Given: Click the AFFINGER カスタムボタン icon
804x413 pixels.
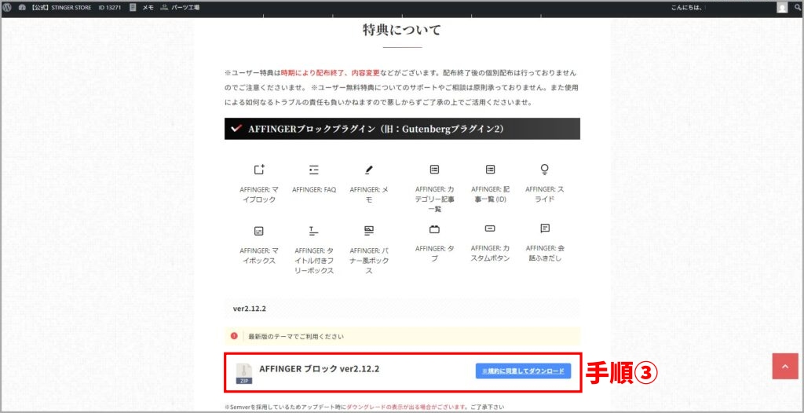Looking at the screenshot, I should (490, 229).
